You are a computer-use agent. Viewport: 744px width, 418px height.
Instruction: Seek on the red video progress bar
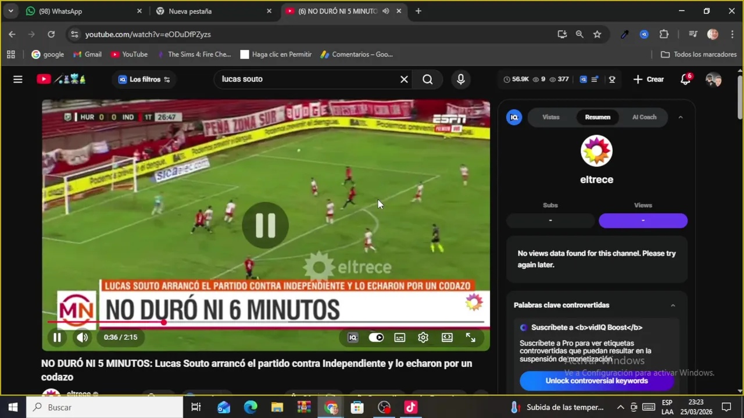(x=266, y=322)
